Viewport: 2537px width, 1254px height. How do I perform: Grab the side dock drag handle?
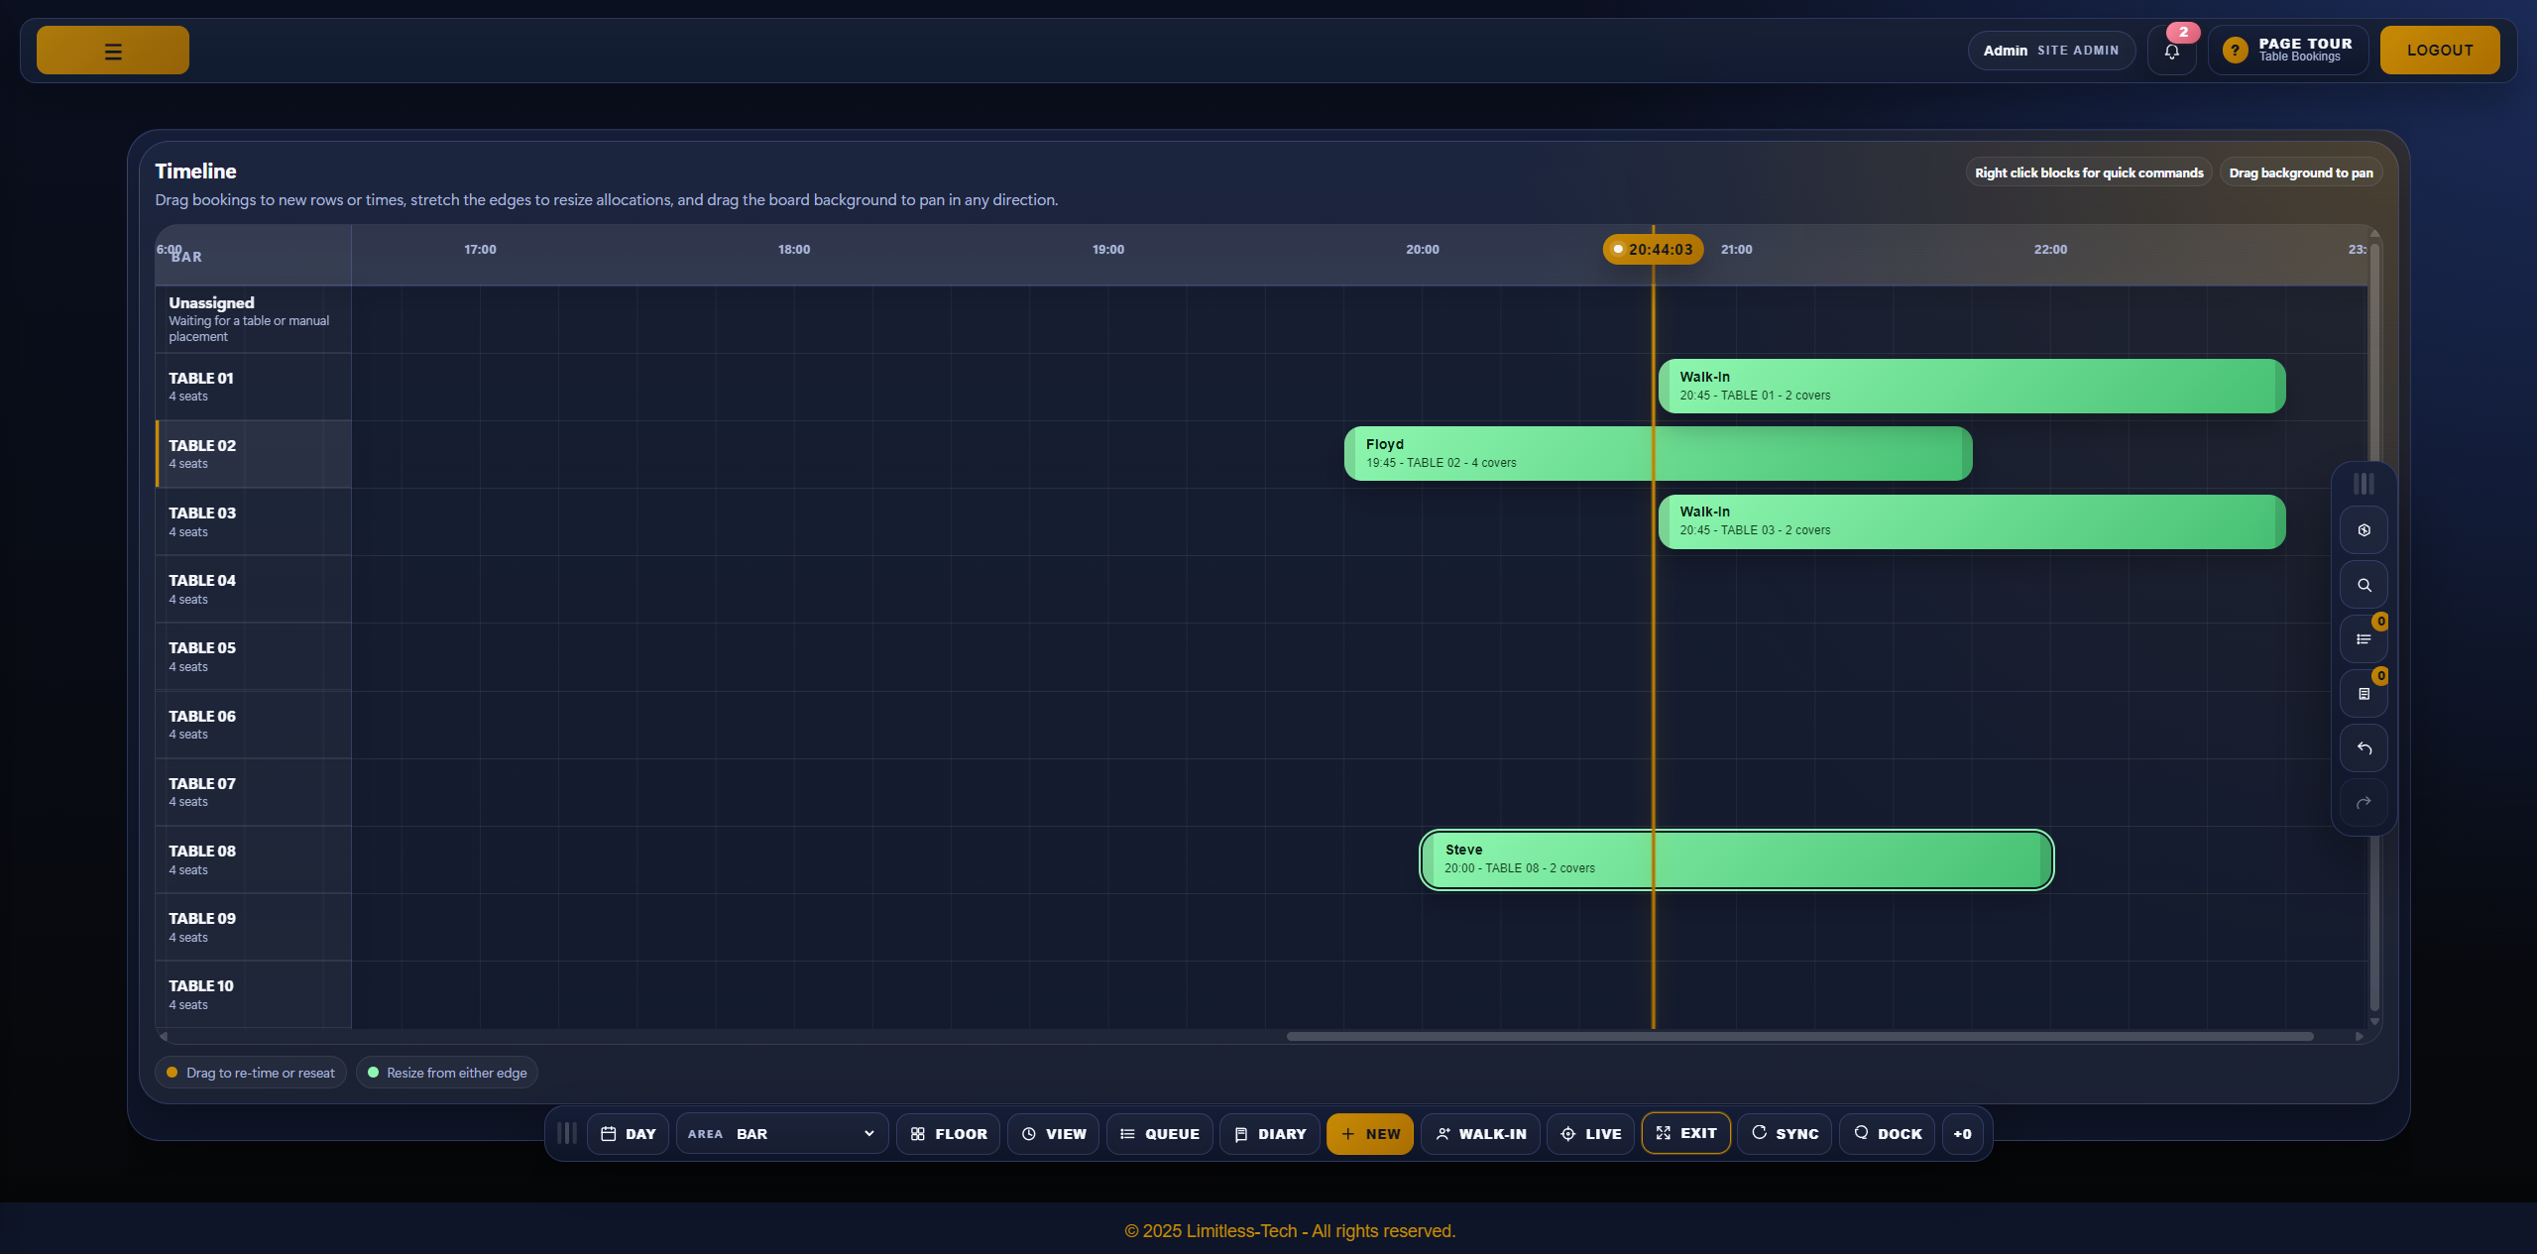2364,484
